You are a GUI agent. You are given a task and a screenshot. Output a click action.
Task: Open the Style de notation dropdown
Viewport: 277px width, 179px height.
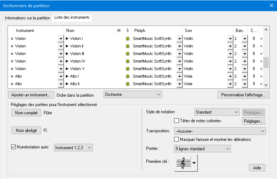click(x=217, y=112)
